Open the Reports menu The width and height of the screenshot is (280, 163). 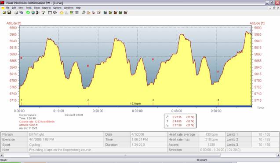(x=47, y=8)
